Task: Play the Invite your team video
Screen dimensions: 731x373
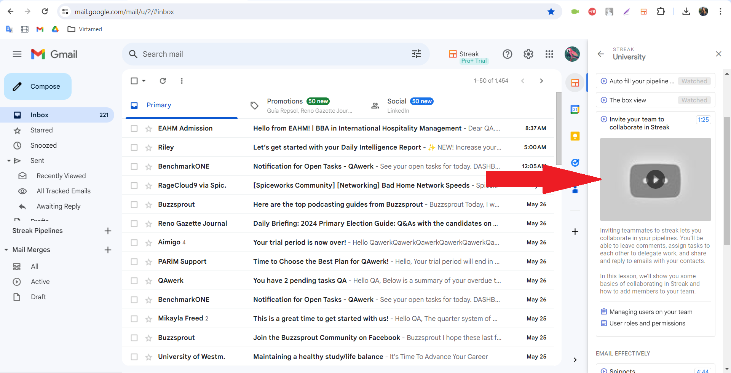Action: point(655,179)
